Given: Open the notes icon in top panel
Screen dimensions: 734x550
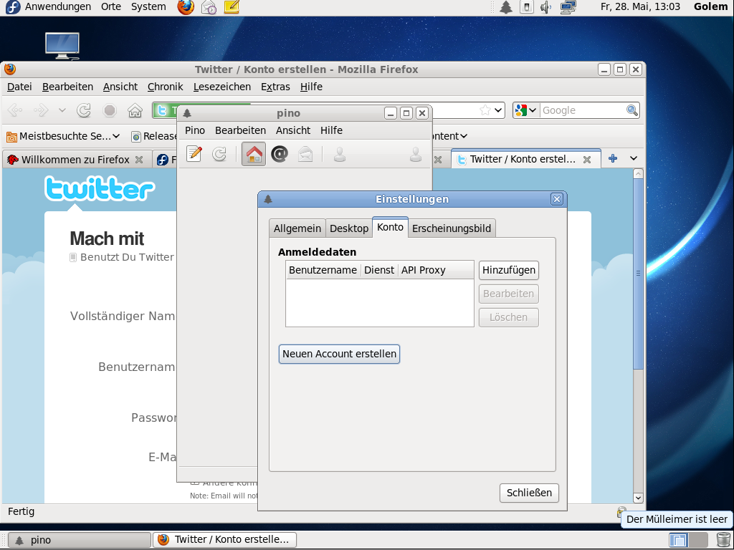Looking at the screenshot, I should (x=232, y=7).
